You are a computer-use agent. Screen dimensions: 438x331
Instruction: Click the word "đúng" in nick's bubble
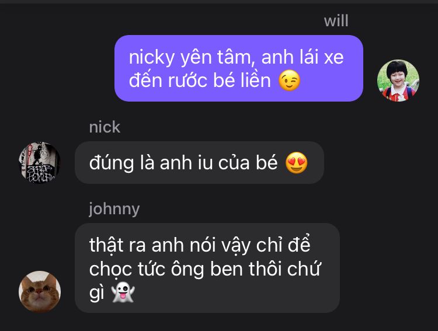[112, 163]
